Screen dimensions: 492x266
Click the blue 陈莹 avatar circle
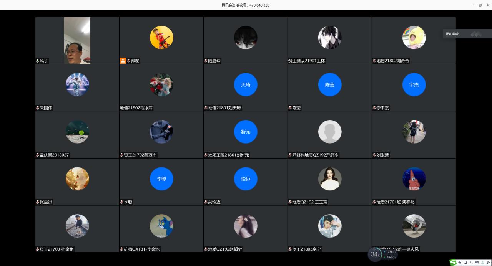[330, 84]
